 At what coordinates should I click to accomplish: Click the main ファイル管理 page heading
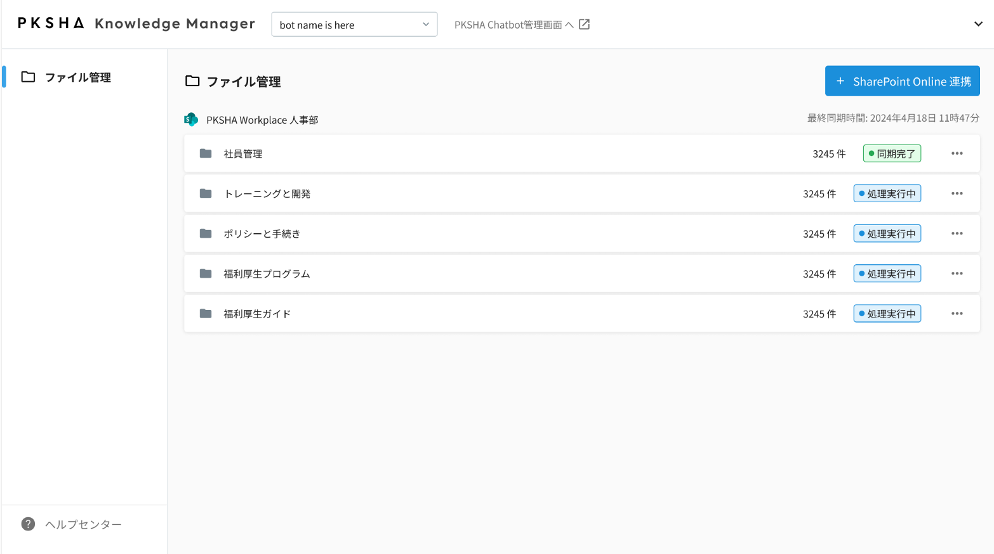click(x=244, y=81)
